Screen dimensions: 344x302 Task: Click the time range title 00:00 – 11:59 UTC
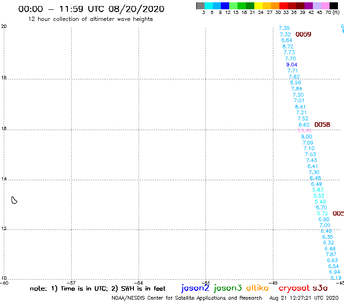(x=91, y=9)
